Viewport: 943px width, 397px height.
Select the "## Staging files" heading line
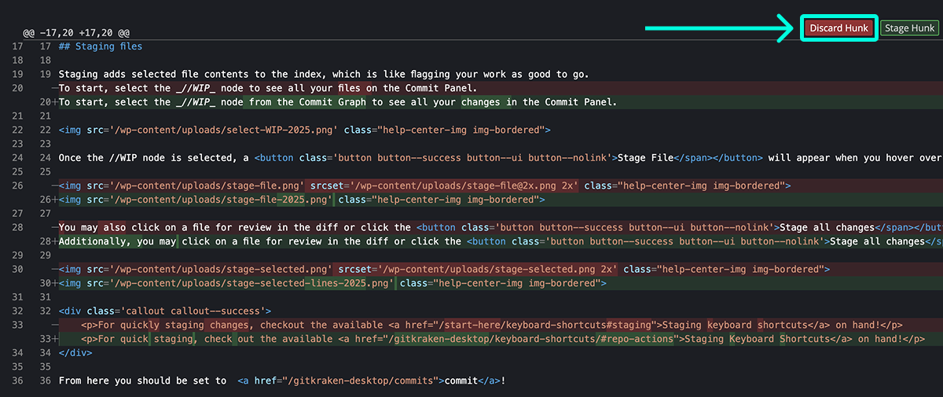101,46
